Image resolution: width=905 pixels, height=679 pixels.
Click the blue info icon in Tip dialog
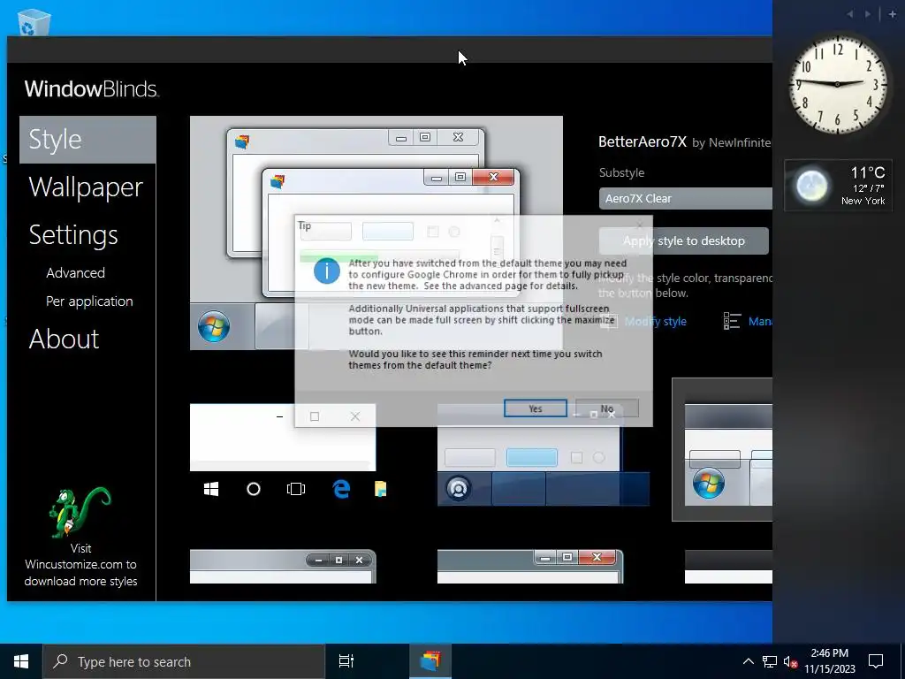coord(327,271)
